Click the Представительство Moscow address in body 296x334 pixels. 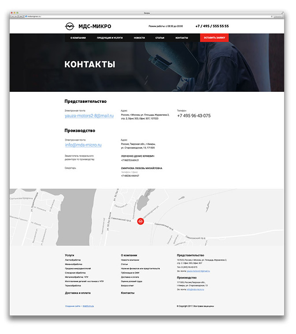click(x=145, y=116)
